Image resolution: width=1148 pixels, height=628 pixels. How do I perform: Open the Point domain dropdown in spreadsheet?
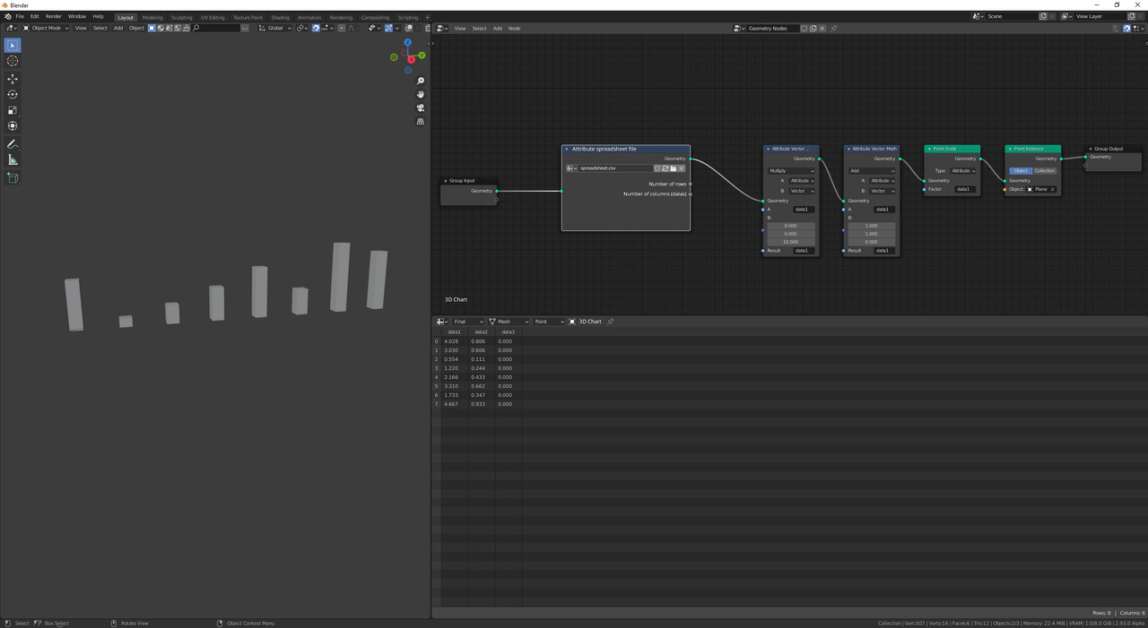coord(549,322)
